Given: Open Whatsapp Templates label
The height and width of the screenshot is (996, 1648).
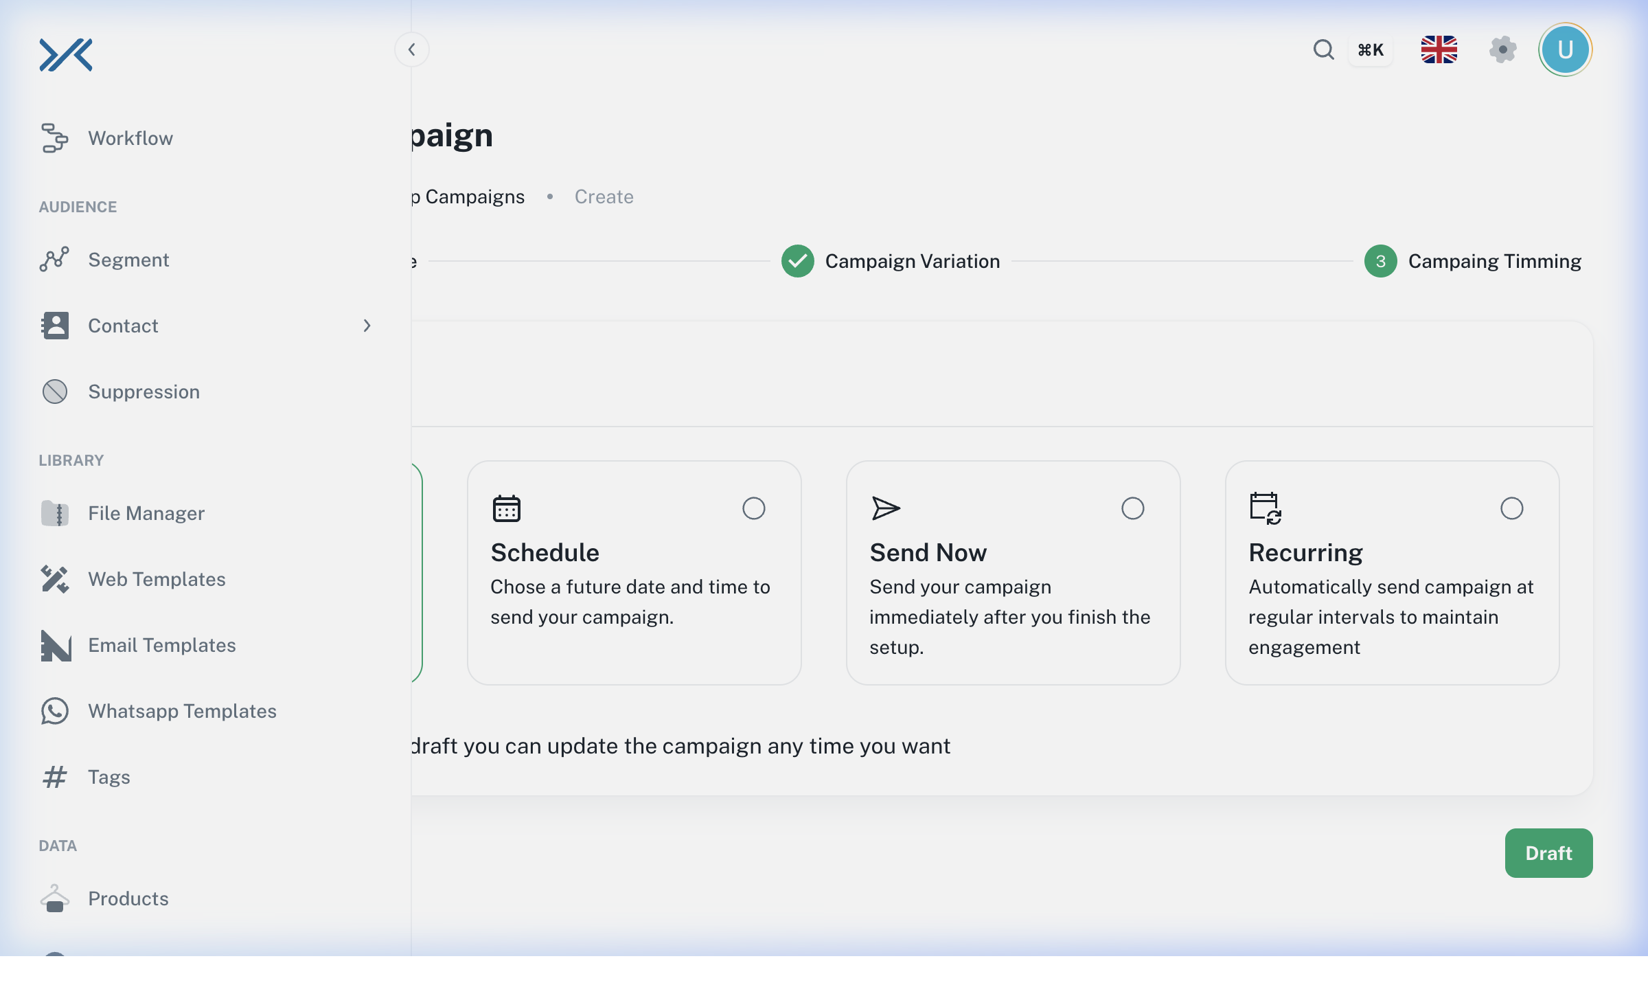Looking at the screenshot, I should [182, 711].
